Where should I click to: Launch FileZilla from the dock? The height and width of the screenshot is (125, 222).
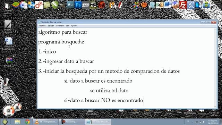[x=183, y=5]
